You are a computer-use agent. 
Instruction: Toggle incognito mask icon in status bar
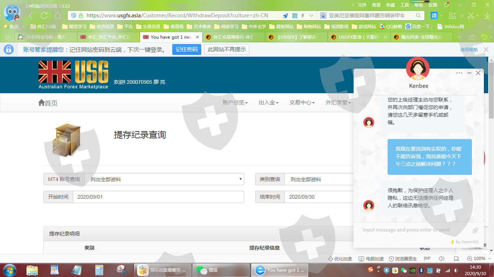(x=427, y=259)
